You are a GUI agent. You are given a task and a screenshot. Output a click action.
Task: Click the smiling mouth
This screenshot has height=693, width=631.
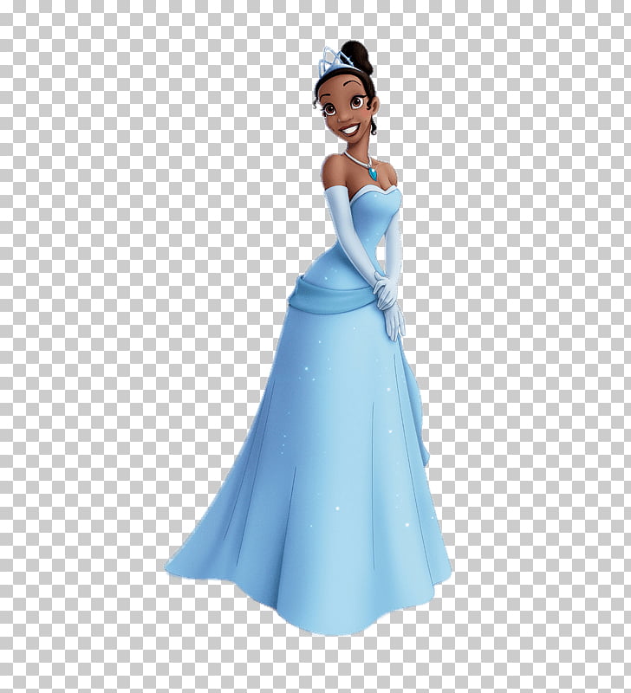click(352, 130)
